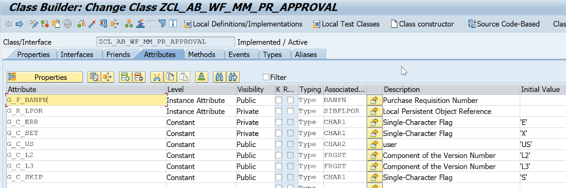Go to the Events tab
The height and width of the screenshot is (188, 566).
click(239, 54)
